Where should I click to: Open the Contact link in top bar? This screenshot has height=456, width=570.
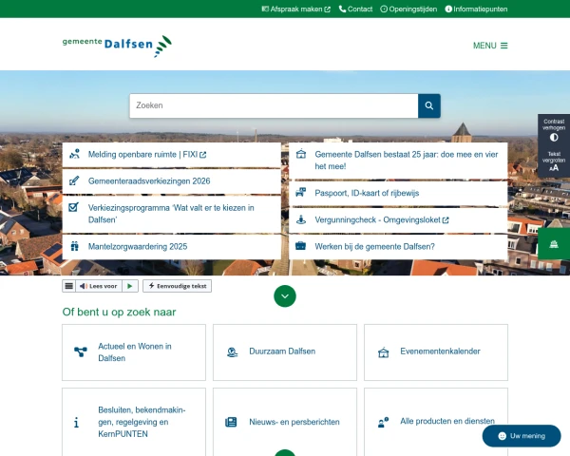[355, 9]
